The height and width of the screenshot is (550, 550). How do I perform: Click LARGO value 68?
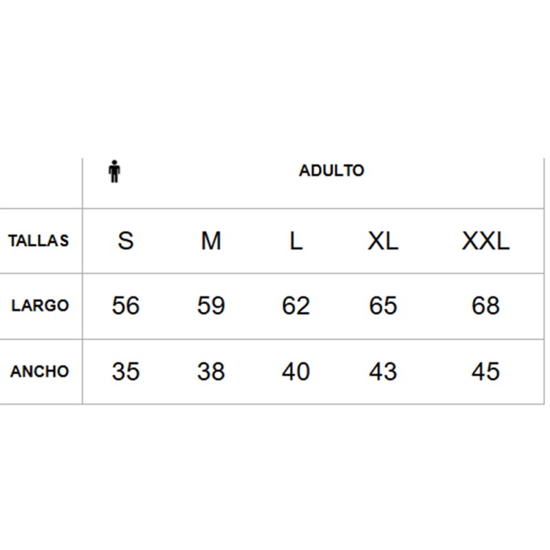click(485, 305)
